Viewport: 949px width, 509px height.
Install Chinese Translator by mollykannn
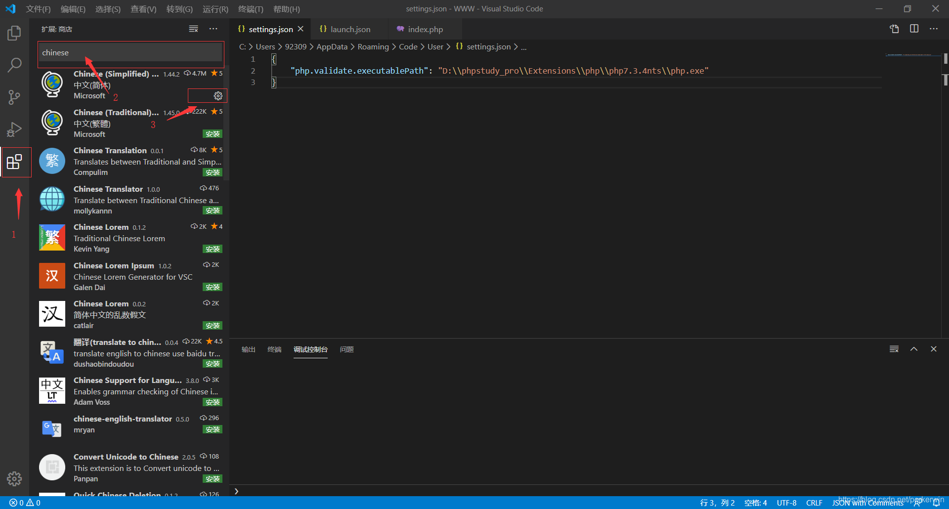[213, 211]
